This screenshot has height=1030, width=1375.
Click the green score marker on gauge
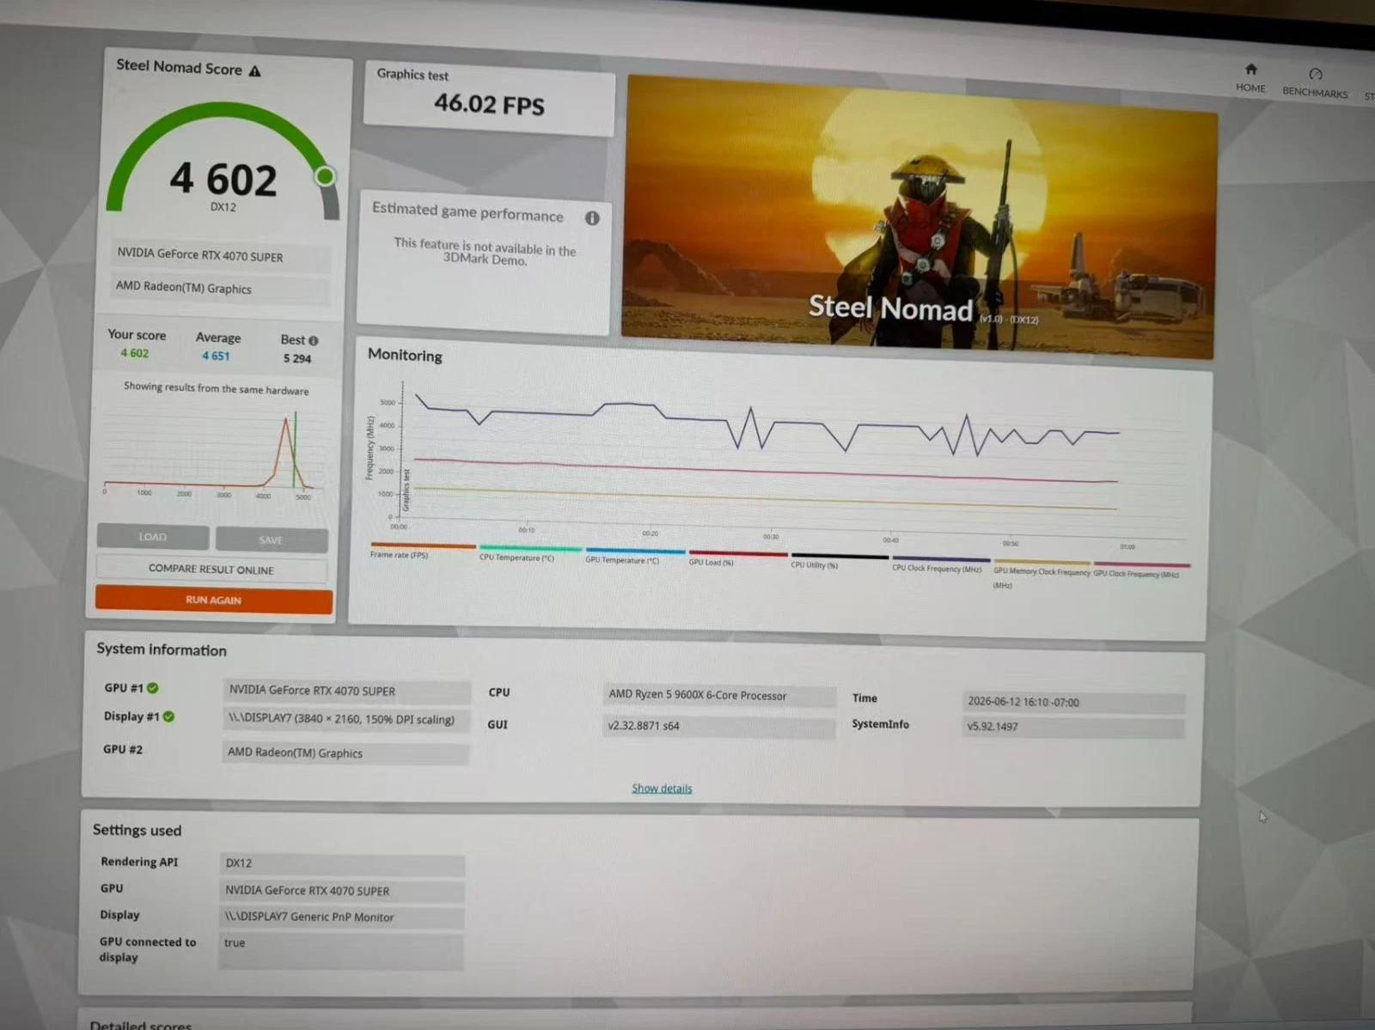[325, 176]
